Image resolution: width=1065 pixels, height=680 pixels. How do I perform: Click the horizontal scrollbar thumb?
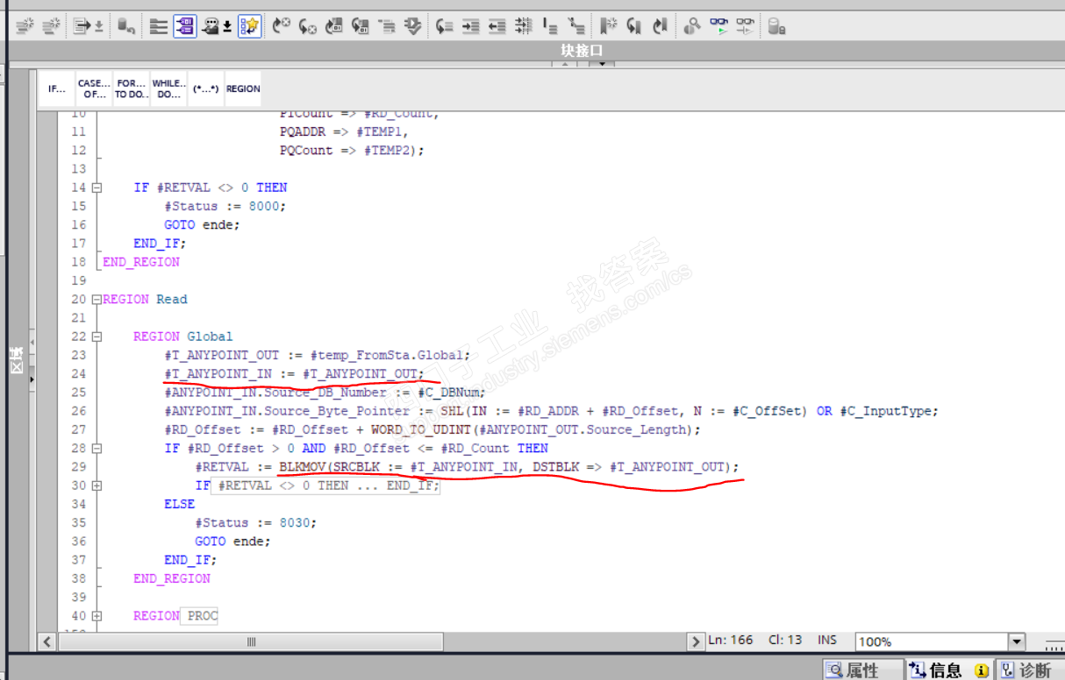[x=253, y=642]
